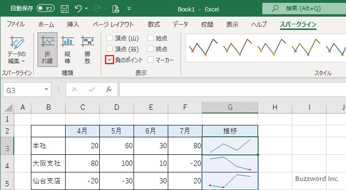Click the 4月 header cell
This screenshot has height=190, width=346.
[x=82, y=131]
